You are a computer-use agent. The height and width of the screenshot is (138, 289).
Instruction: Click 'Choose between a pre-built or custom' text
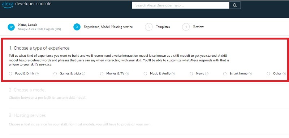[47, 98]
